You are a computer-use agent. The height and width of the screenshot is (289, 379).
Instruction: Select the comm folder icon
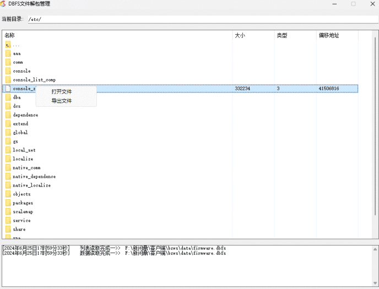pos(8,62)
